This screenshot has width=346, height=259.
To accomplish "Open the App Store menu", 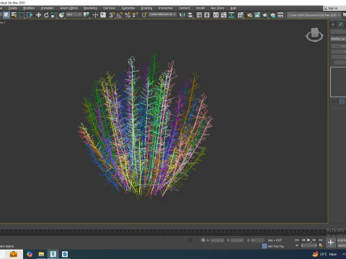I will (217, 8).
